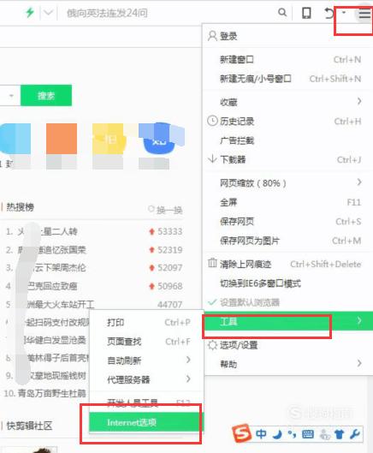The height and width of the screenshot is (453, 373).
Task: Click Sogou moon half-width toggle icon
Action: 278,434
